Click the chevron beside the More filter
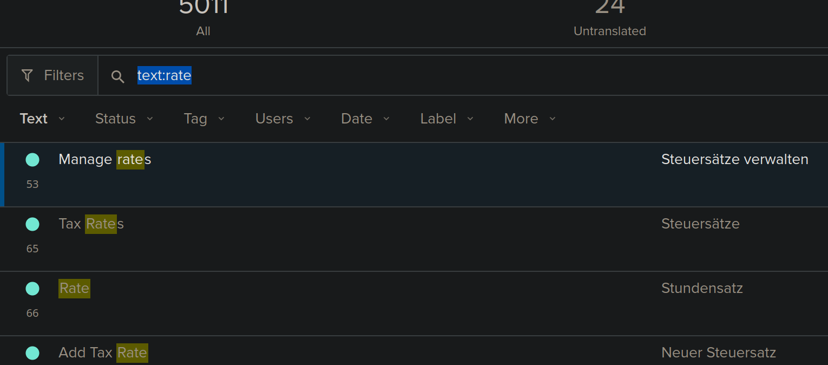Screen dimensions: 828x365 (x=552, y=119)
